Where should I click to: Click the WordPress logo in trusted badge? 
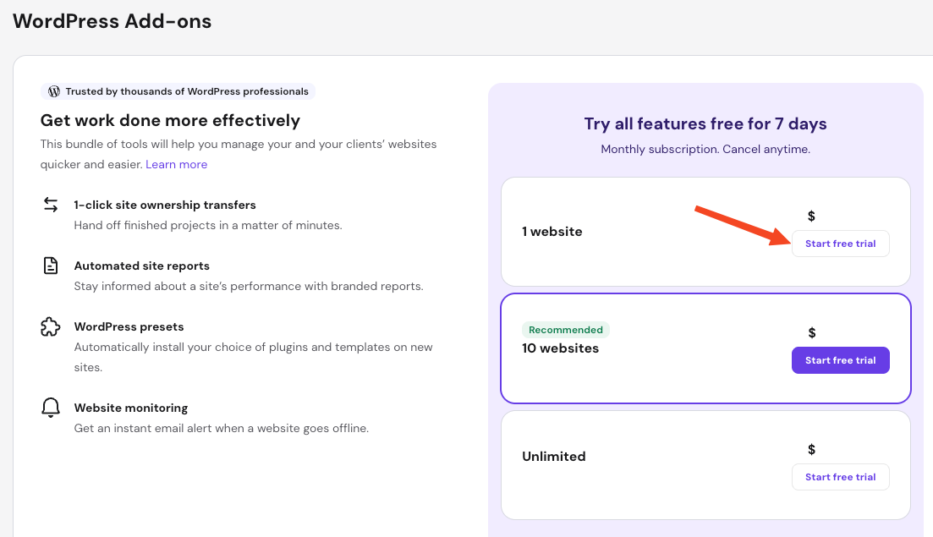[54, 91]
